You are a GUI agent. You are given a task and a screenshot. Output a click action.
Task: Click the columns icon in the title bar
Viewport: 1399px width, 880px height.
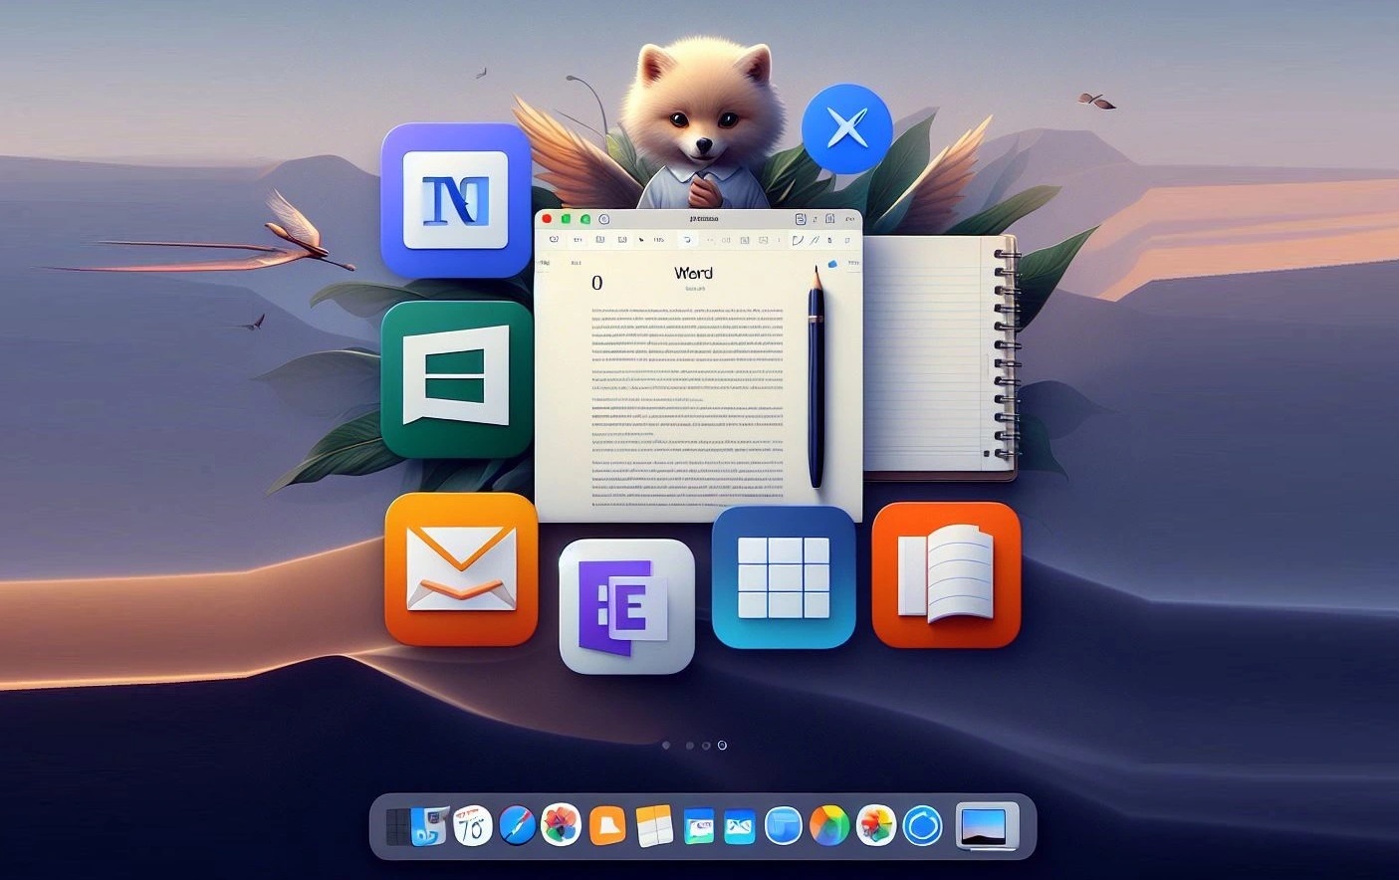tap(829, 219)
